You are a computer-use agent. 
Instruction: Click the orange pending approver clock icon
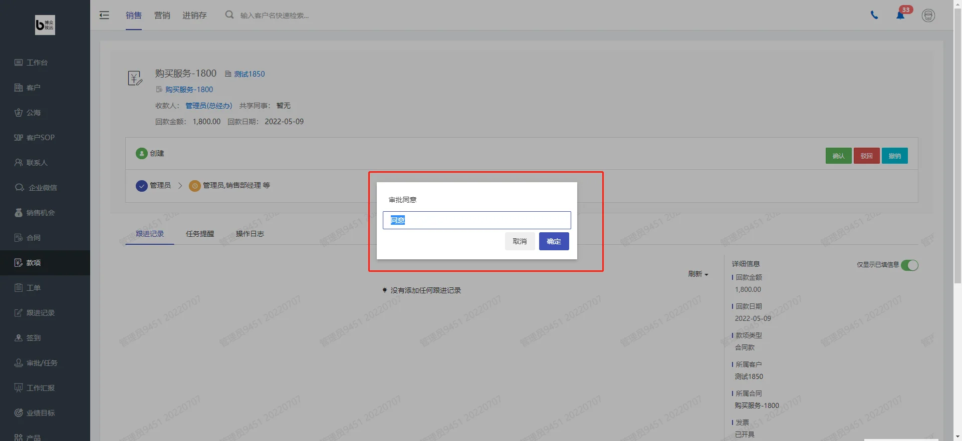pos(194,186)
